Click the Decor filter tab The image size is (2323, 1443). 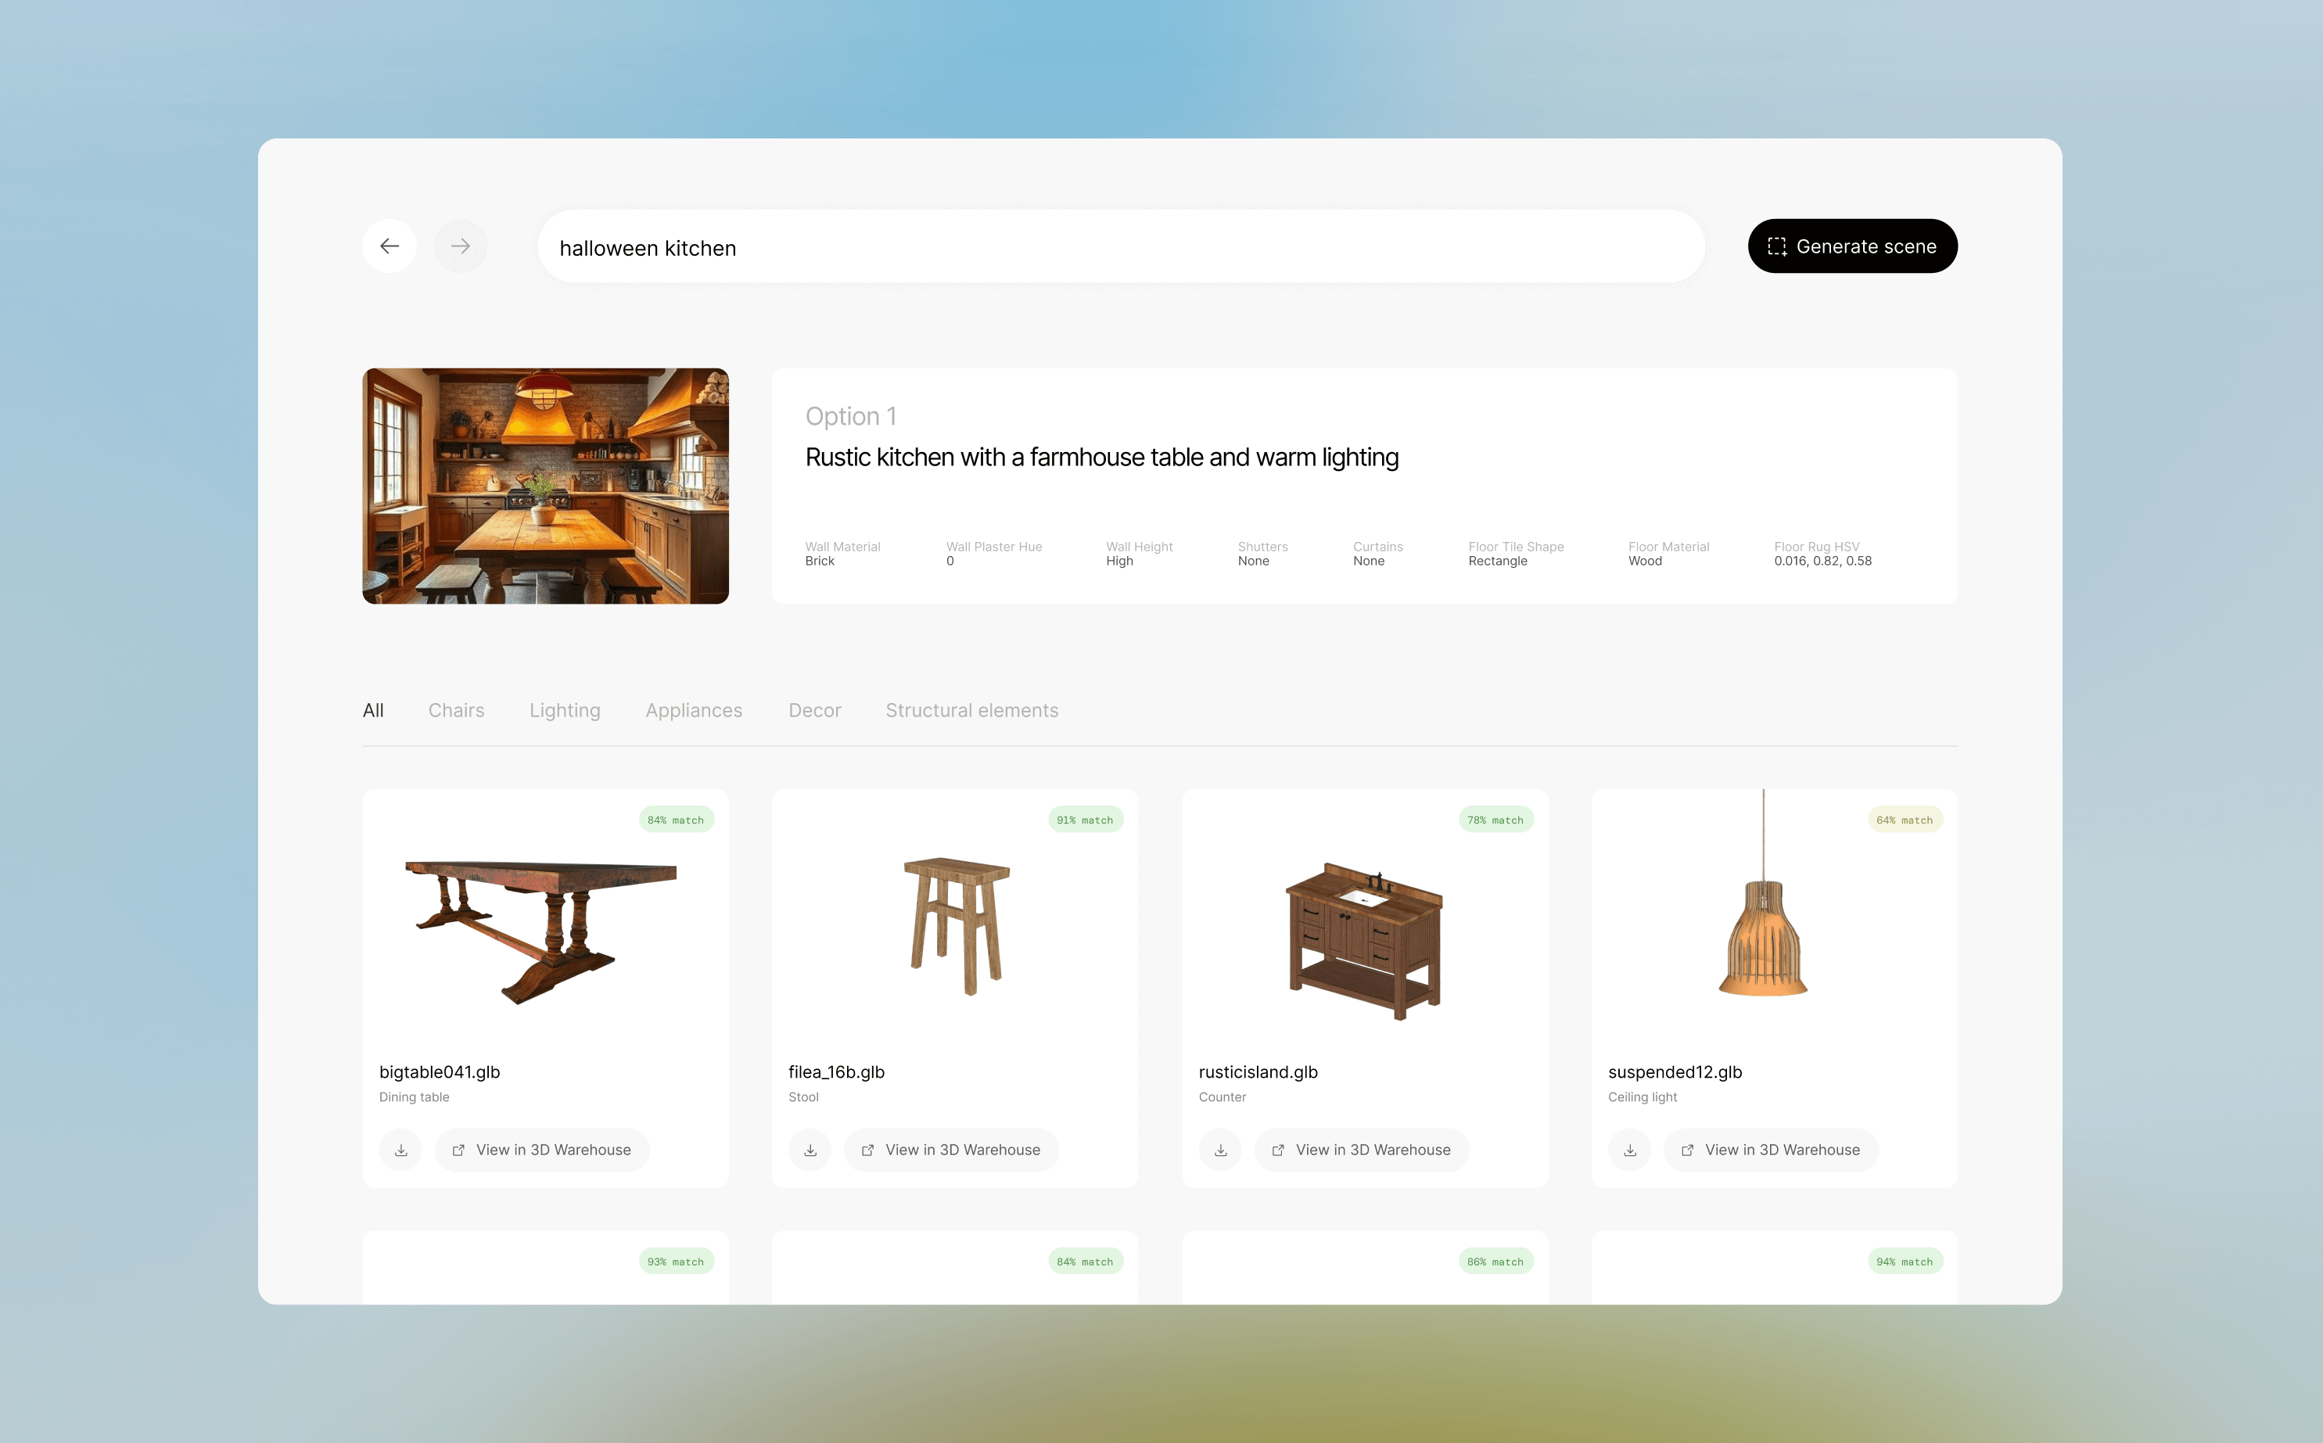pos(814,710)
